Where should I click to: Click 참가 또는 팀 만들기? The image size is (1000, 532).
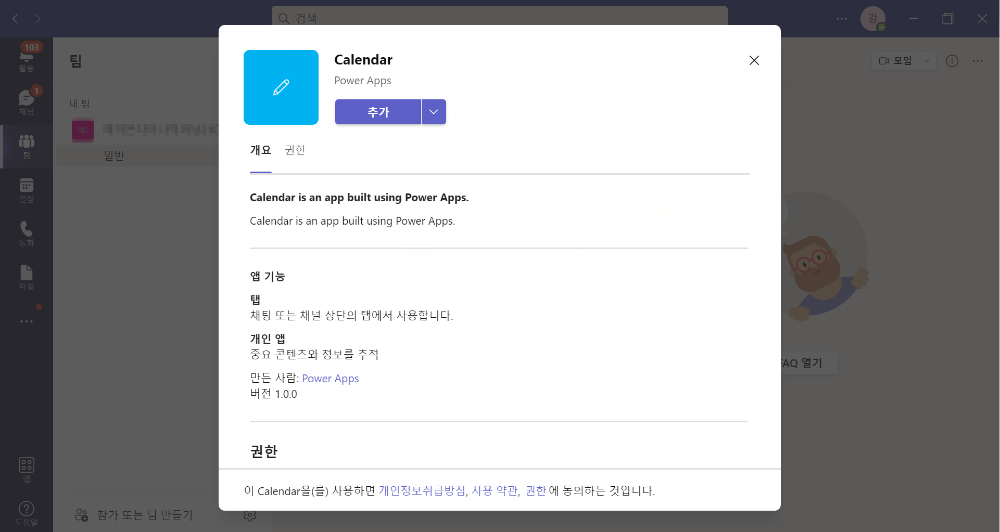[134, 515]
